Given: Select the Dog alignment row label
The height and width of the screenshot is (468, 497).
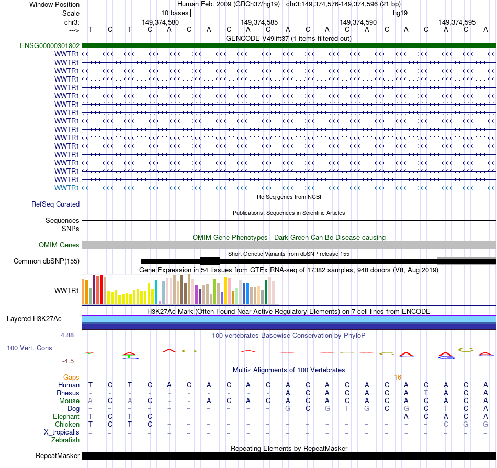Looking at the screenshot, I should point(73,409).
